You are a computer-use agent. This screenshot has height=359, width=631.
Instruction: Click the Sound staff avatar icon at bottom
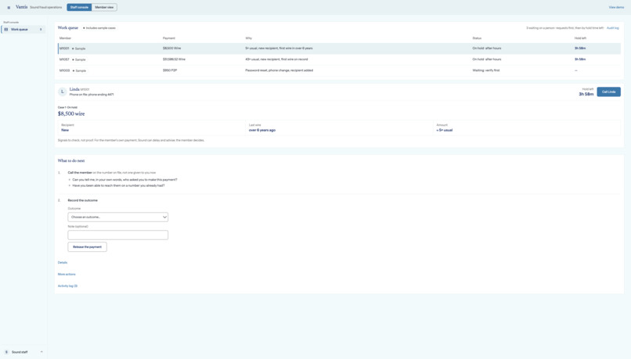point(6,352)
